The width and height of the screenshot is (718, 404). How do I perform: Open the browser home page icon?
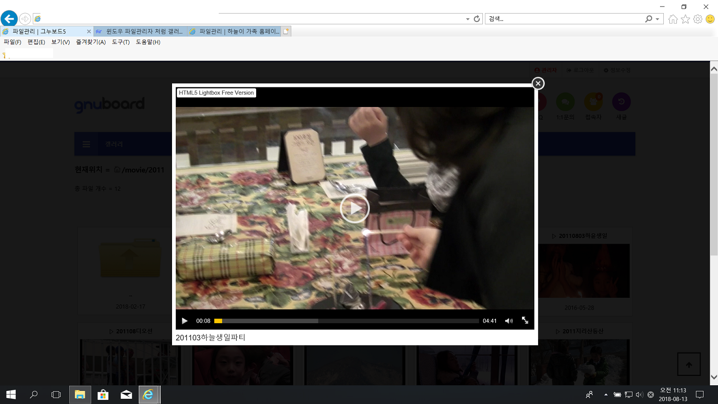point(673,19)
